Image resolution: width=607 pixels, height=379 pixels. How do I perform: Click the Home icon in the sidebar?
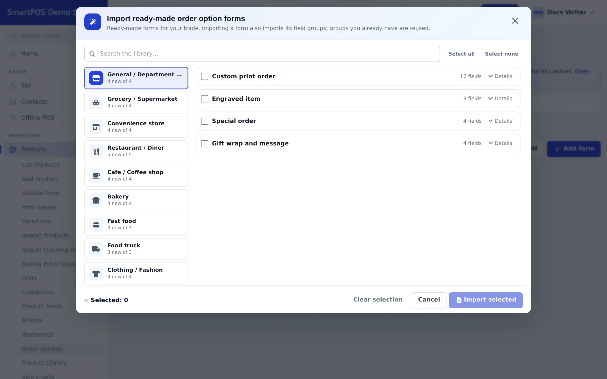13,54
